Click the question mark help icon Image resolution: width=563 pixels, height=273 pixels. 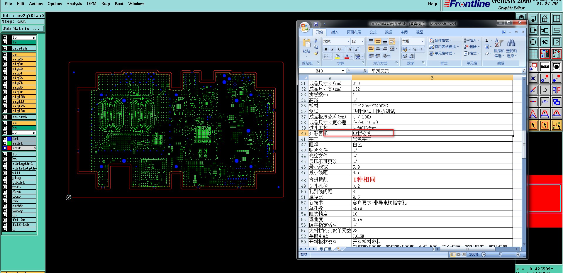point(556,42)
